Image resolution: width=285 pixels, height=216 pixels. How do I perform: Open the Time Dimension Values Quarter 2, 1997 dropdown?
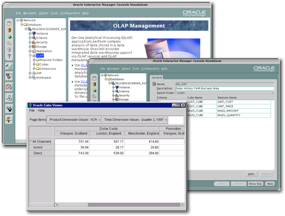(166, 120)
